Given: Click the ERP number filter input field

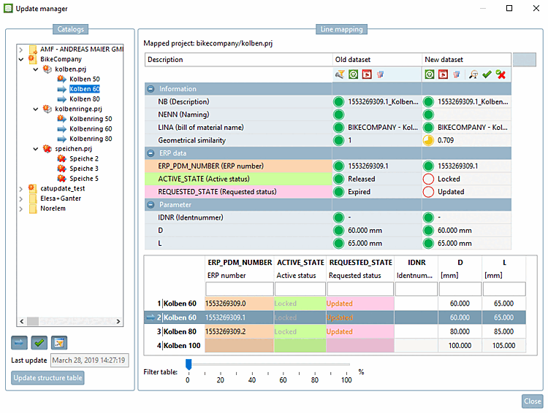Looking at the screenshot, I should pyautogui.click(x=238, y=289).
